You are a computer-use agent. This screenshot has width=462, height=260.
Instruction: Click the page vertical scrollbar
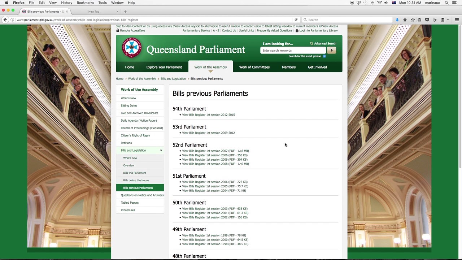[460, 96]
